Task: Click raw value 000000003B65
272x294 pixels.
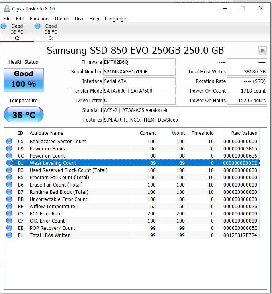Action: [x=240, y=149]
